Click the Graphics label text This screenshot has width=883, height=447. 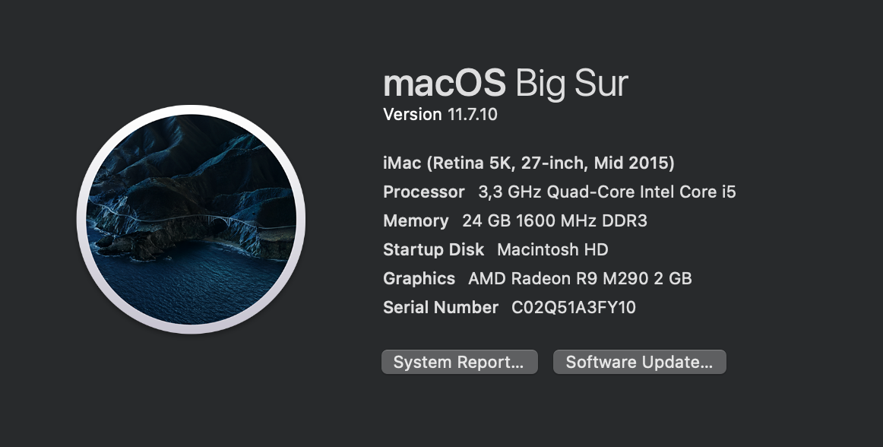coord(419,278)
